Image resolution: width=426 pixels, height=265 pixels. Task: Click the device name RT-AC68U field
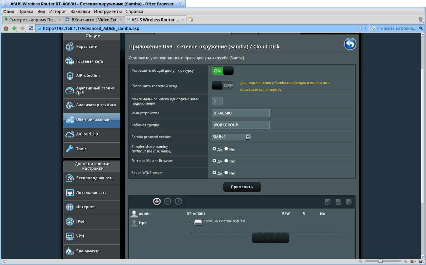241,113
